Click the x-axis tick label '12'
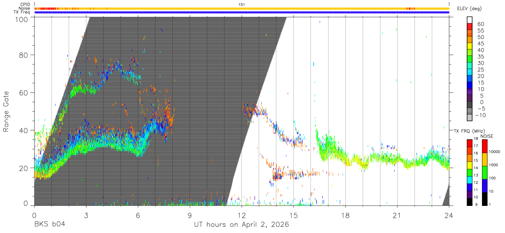 (242, 215)
